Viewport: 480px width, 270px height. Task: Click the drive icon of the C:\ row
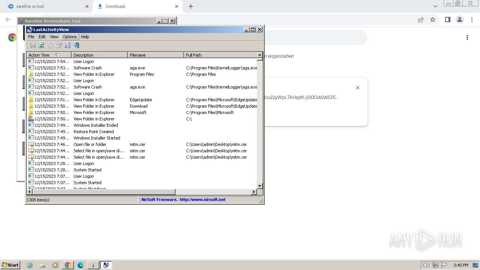pyautogui.click(x=31, y=119)
